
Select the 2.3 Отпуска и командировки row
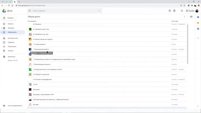tap(107, 79)
